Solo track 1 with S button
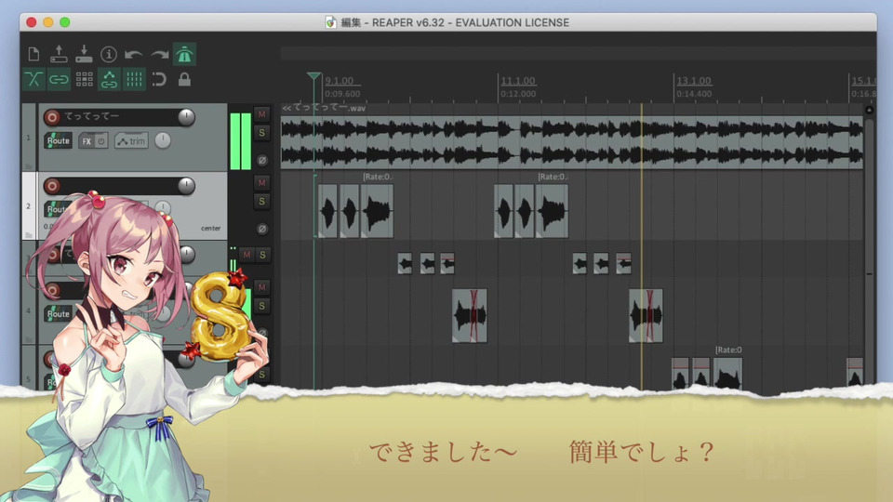Image resolution: width=893 pixels, height=502 pixels. (262, 133)
